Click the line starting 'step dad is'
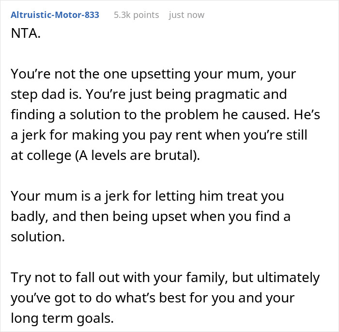Image resolution: width=339 pixels, height=332 pixels. click(149, 95)
